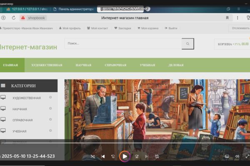250x166 pixels.
Task: Open the Моя корзина link
Action: [x=148, y=28]
